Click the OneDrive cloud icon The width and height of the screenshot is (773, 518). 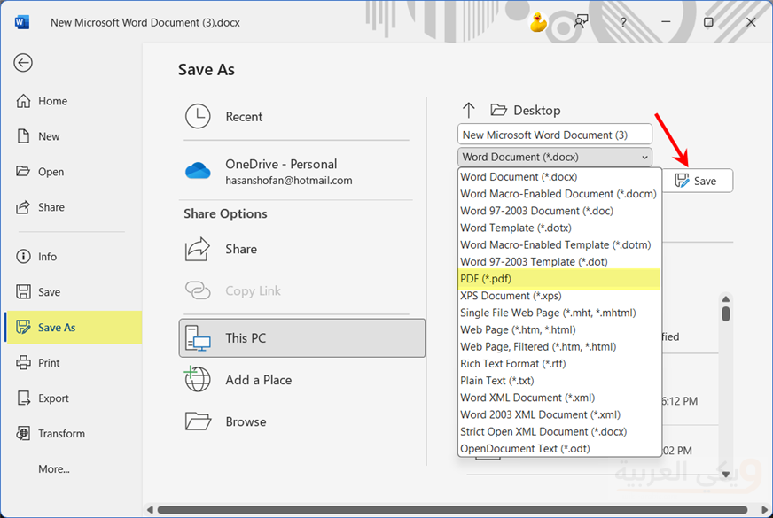point(198,171)
